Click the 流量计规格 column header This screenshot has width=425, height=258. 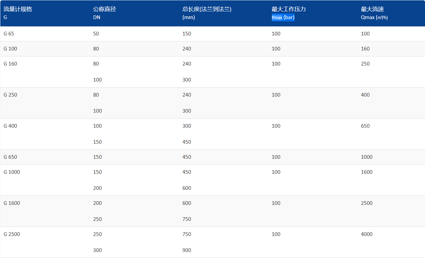click(x=18, y=9)
